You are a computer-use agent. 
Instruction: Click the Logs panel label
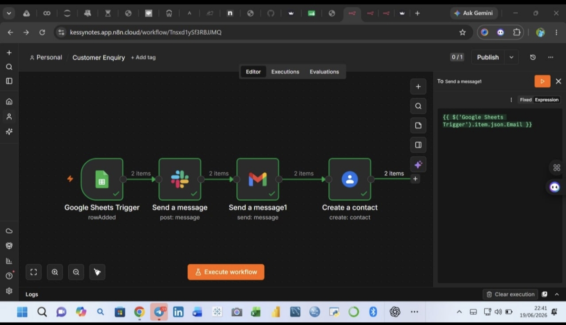pos(32,294)
